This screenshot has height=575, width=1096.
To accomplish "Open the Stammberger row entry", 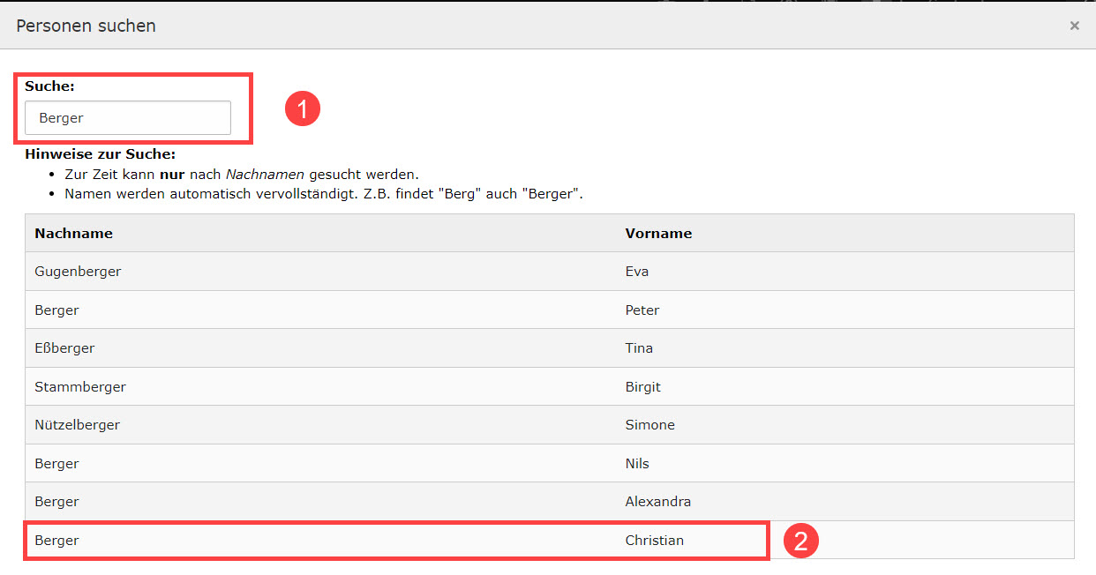I will tap(80, 387).
